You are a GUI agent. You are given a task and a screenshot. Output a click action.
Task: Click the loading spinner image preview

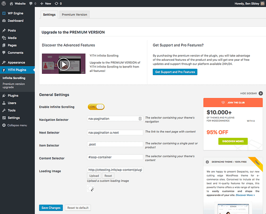tap(90, 188)
